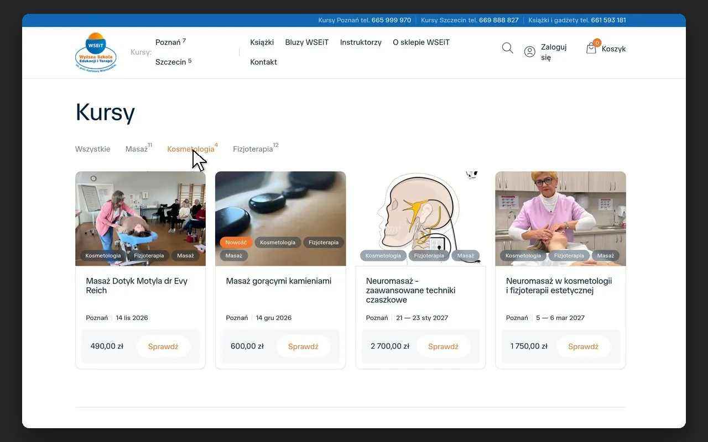Open Masaż Dotyk Motyla course photo
The width and height of the screenshot is (708, 442).
140,219
